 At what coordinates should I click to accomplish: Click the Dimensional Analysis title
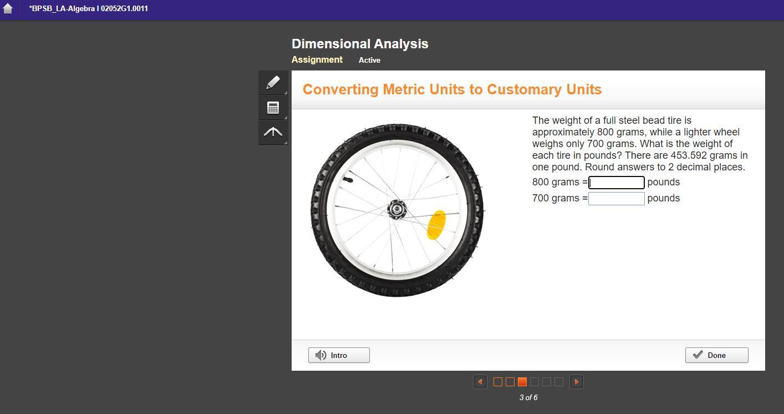[360, 44]
